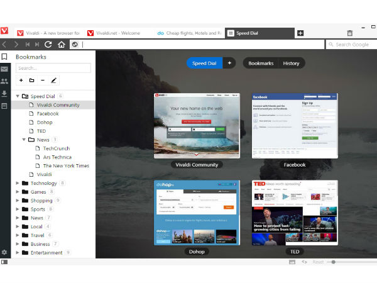
Task: Expand the Shopping folder
Action: click(18, 201)
